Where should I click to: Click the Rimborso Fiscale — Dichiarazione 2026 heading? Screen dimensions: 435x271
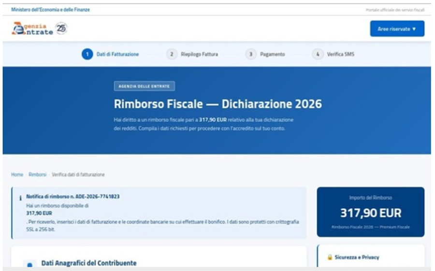point(218,104)
